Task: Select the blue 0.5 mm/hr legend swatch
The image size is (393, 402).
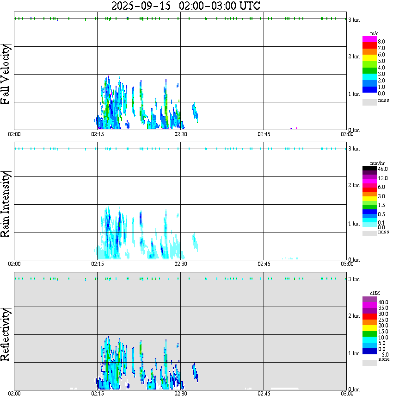Action: (369, 212)
